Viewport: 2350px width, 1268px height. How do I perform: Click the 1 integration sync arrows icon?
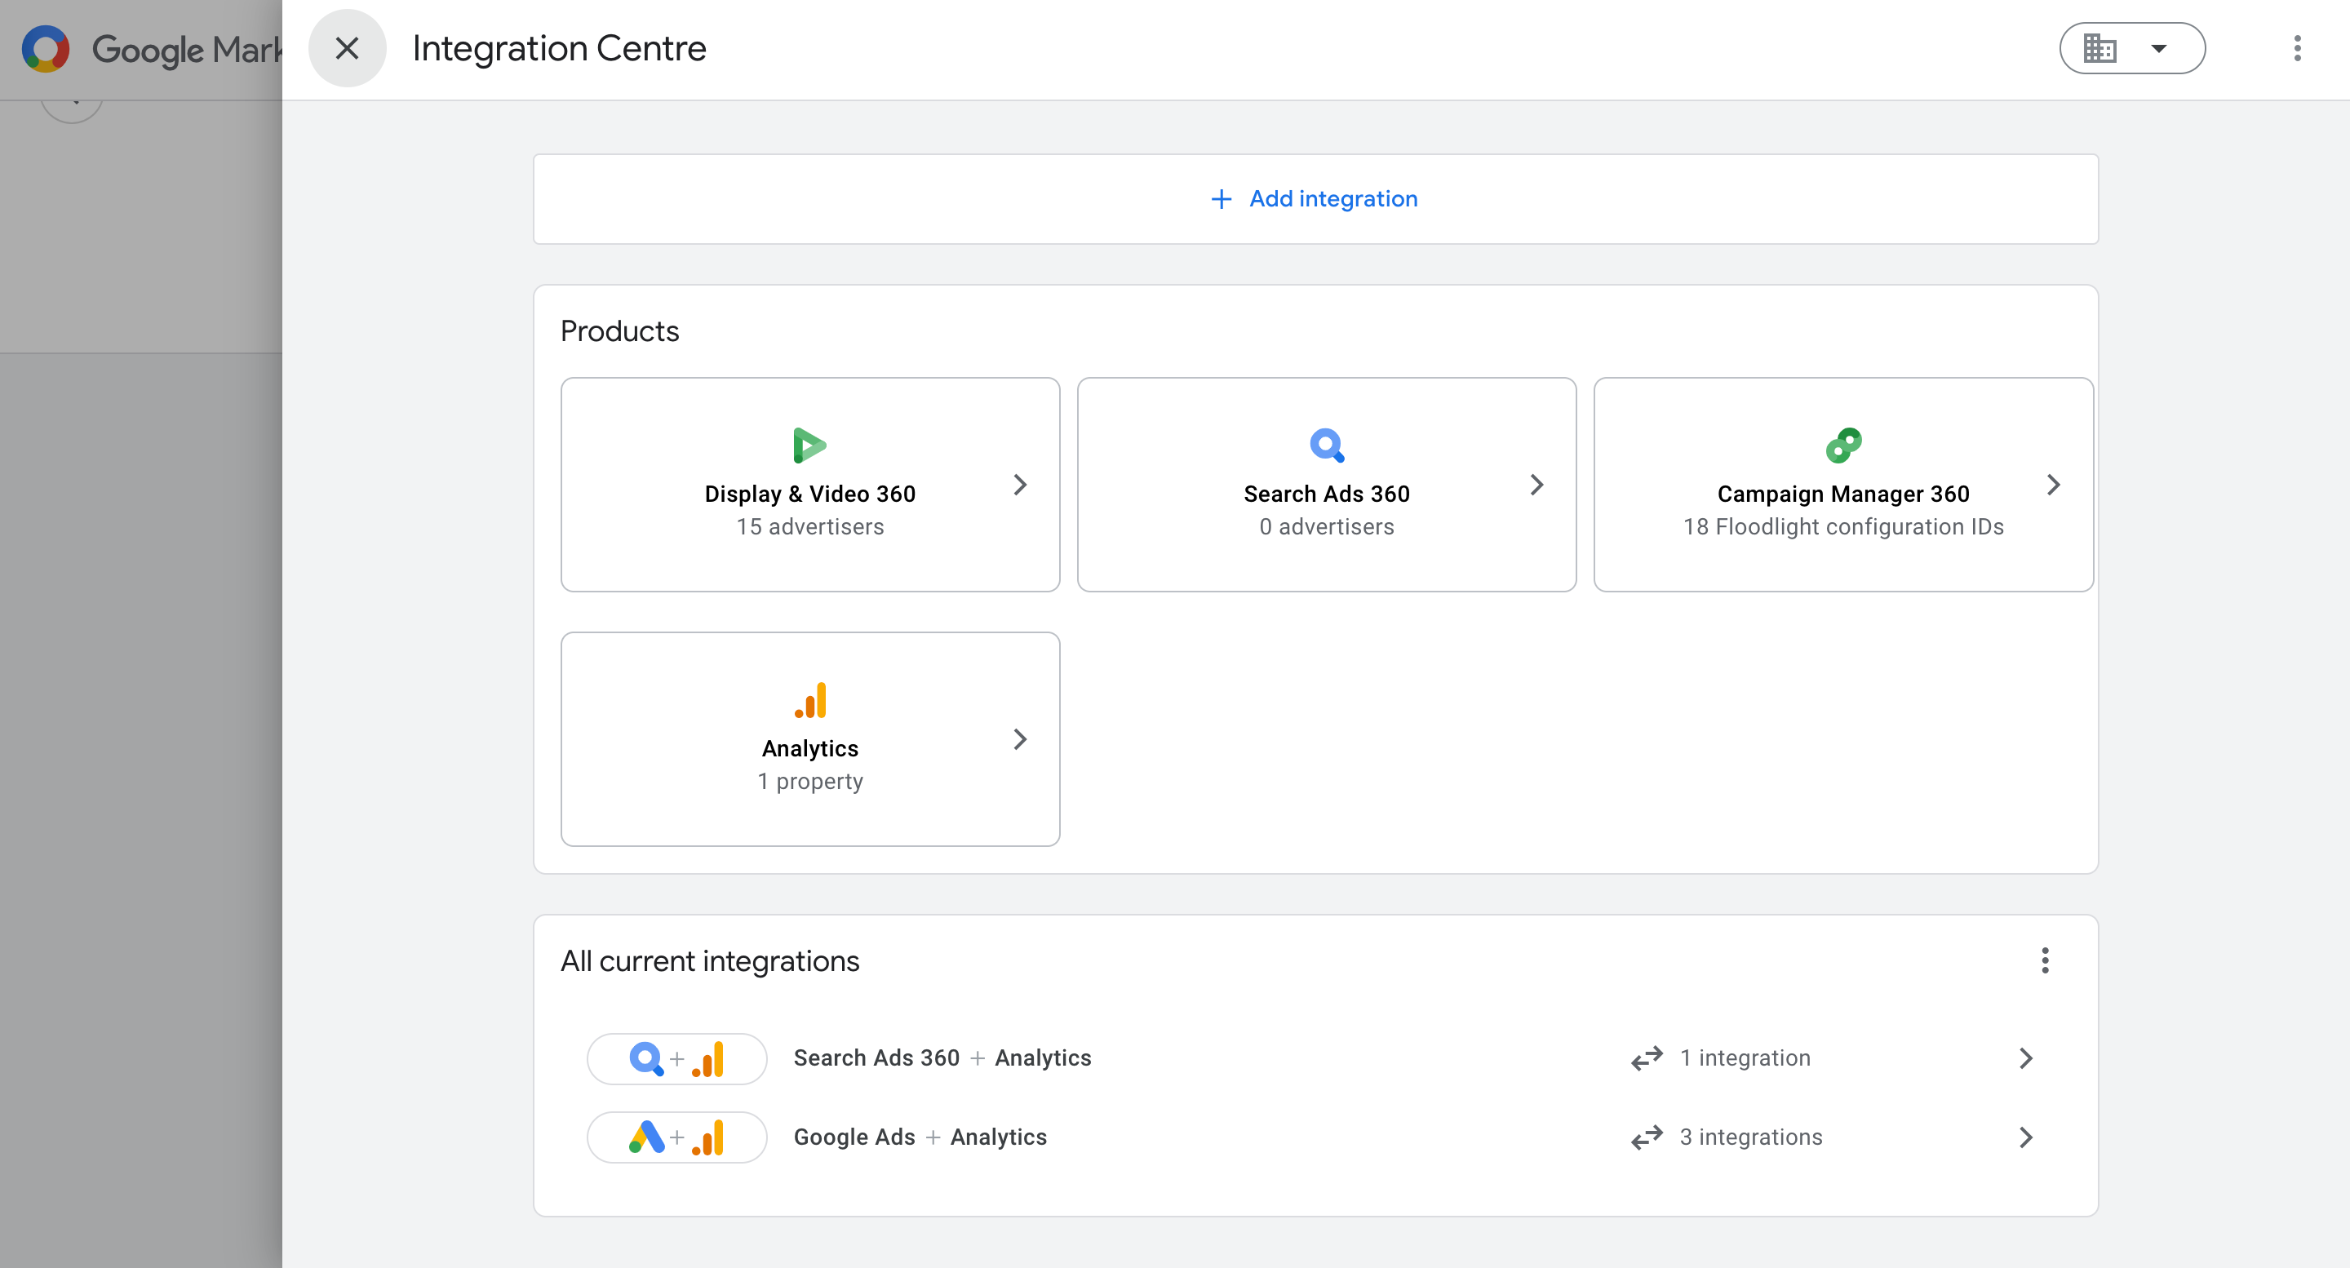click(1647, 1058)
